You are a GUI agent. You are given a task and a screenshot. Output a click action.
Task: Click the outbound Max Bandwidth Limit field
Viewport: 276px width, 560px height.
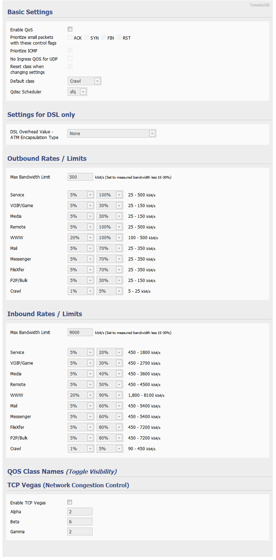pos(80,177)
